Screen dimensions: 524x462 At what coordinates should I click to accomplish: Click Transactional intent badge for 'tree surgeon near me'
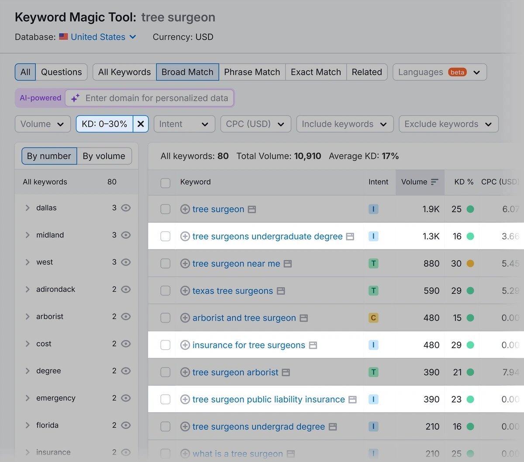pyautogui.click(x=373, y=263)
